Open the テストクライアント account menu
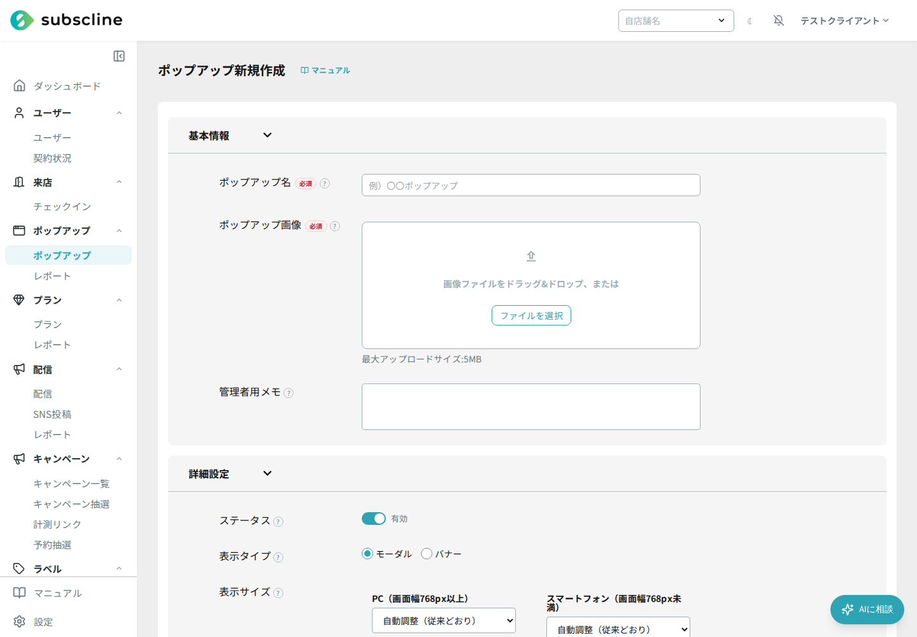 844,20
